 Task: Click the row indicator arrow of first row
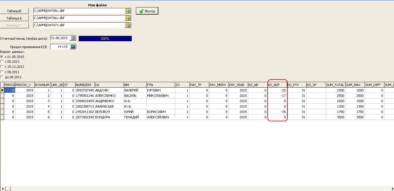tap(2, 90)
